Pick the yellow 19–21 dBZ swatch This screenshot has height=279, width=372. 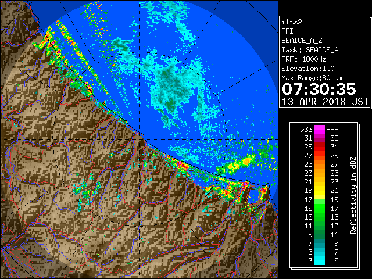pyautogui.click(x=320, y=191)
